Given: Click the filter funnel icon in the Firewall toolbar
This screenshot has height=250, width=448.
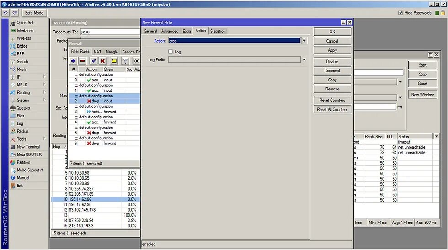Looking at the screenshot, I should 125,61.
